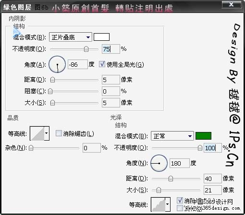Close the dialog with the X button
This screenshot has height=215, width=245.
[x=231, y=4]
